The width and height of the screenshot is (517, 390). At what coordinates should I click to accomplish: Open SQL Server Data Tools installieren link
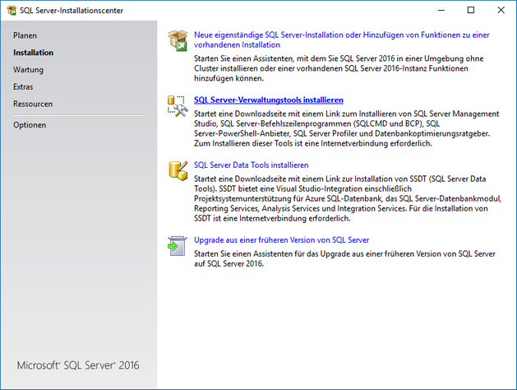252,165
